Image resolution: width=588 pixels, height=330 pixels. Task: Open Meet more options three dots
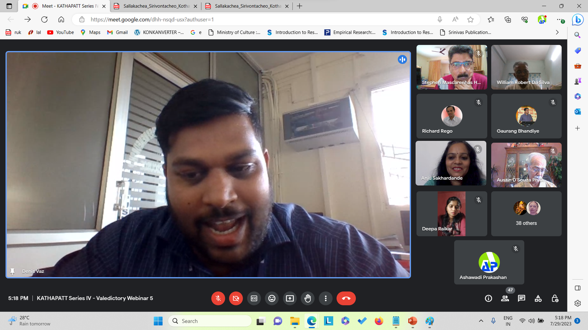326,298
